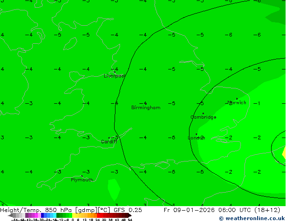Click the 'GFS 0.25' model label
This screenshot has width=286, height=221.
128,210
